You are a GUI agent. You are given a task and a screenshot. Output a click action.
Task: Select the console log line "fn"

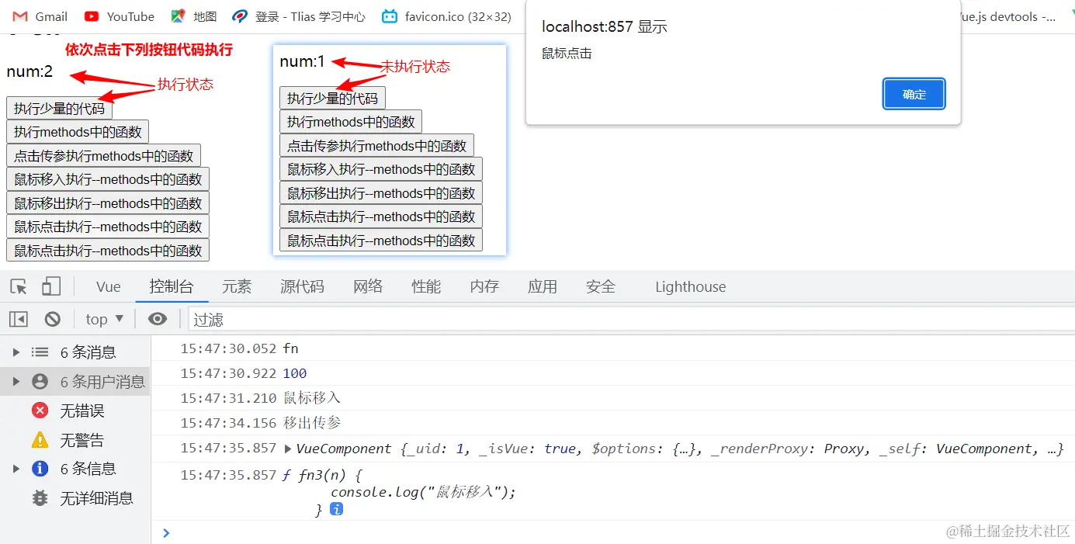tap(291, 348)
